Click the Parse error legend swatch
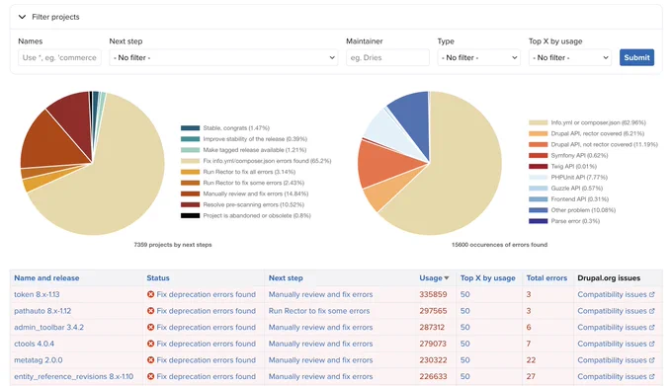672x386 pixels. pos(539,221)
